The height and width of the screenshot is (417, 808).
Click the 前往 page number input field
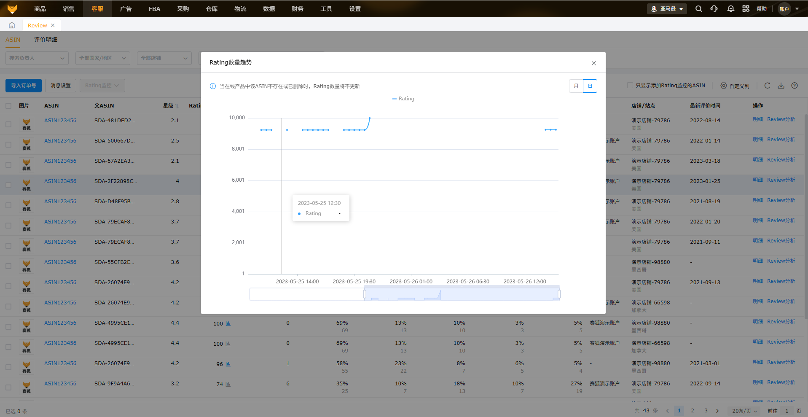pos(787,411)
